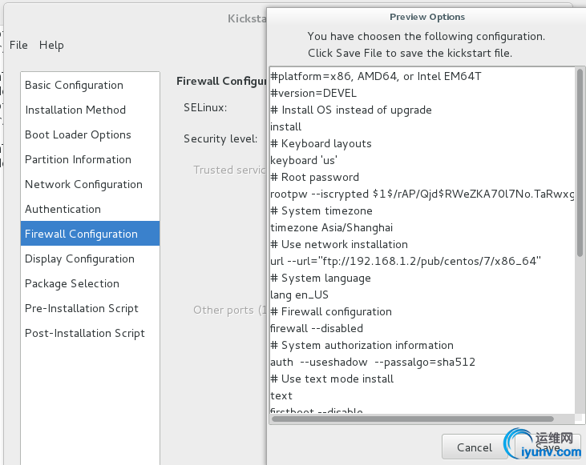Open the Help menu
This screenshot has height=465, width=586.
tap(51, 45)
